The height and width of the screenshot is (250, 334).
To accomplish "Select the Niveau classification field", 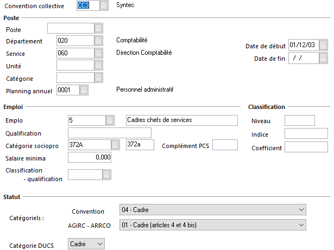I will [299, 120].
